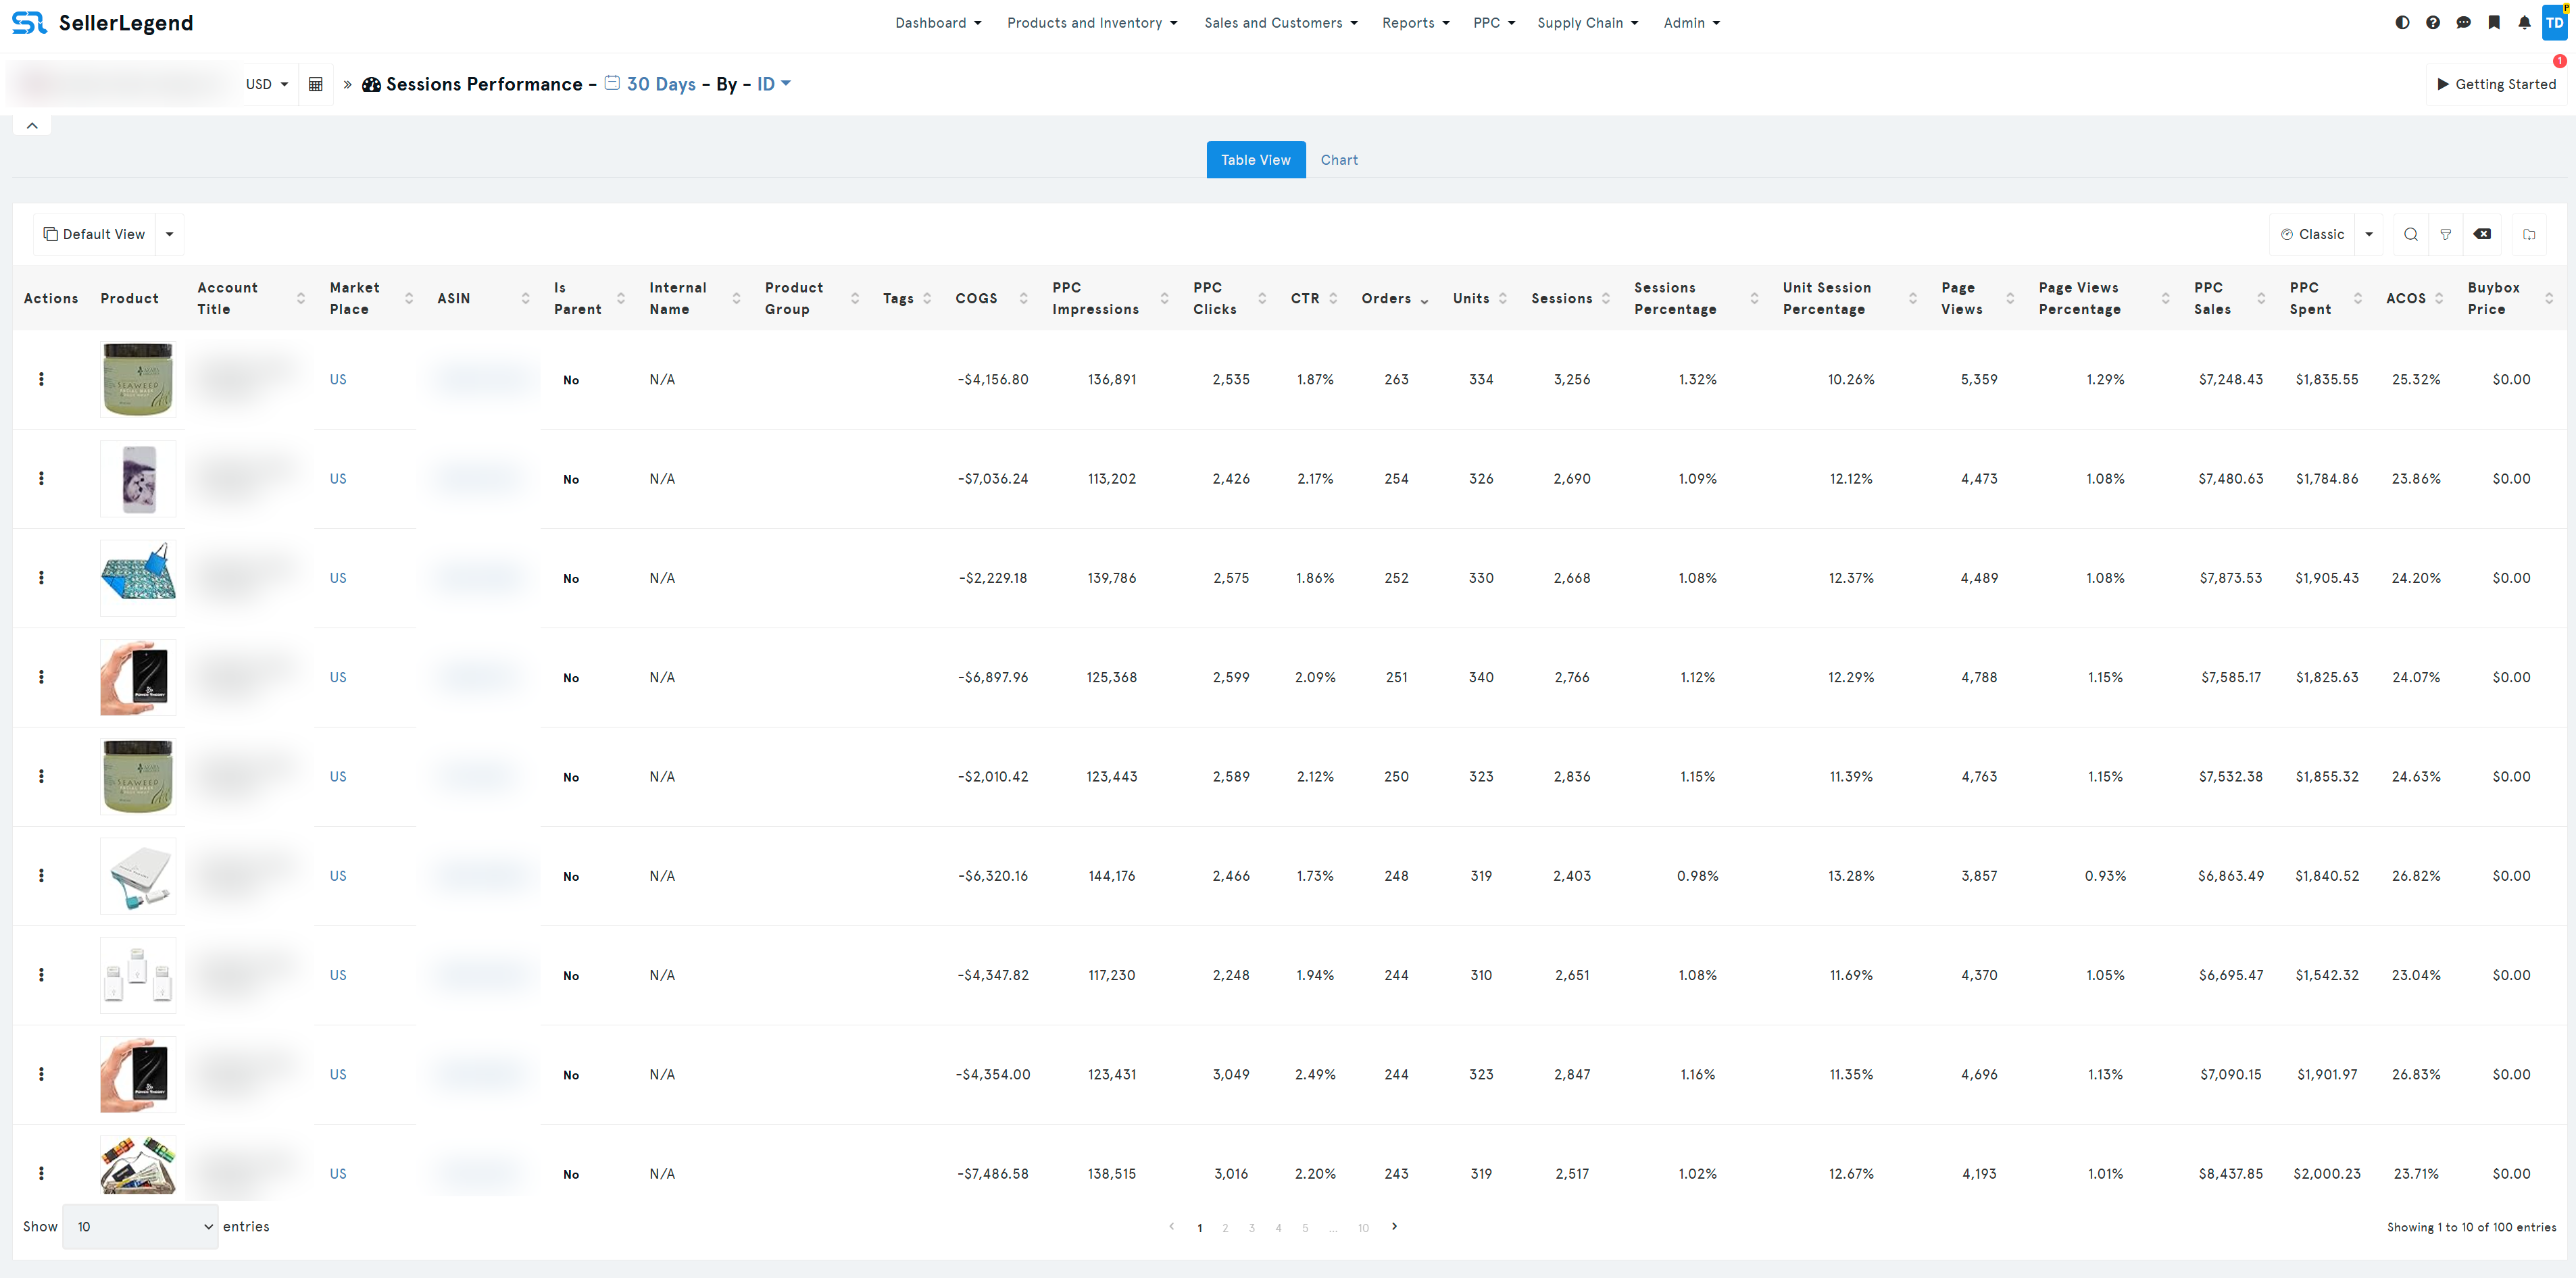2576x1278 pixels.
Task: Switch to the Chart tab
Action: [1339, 160]
